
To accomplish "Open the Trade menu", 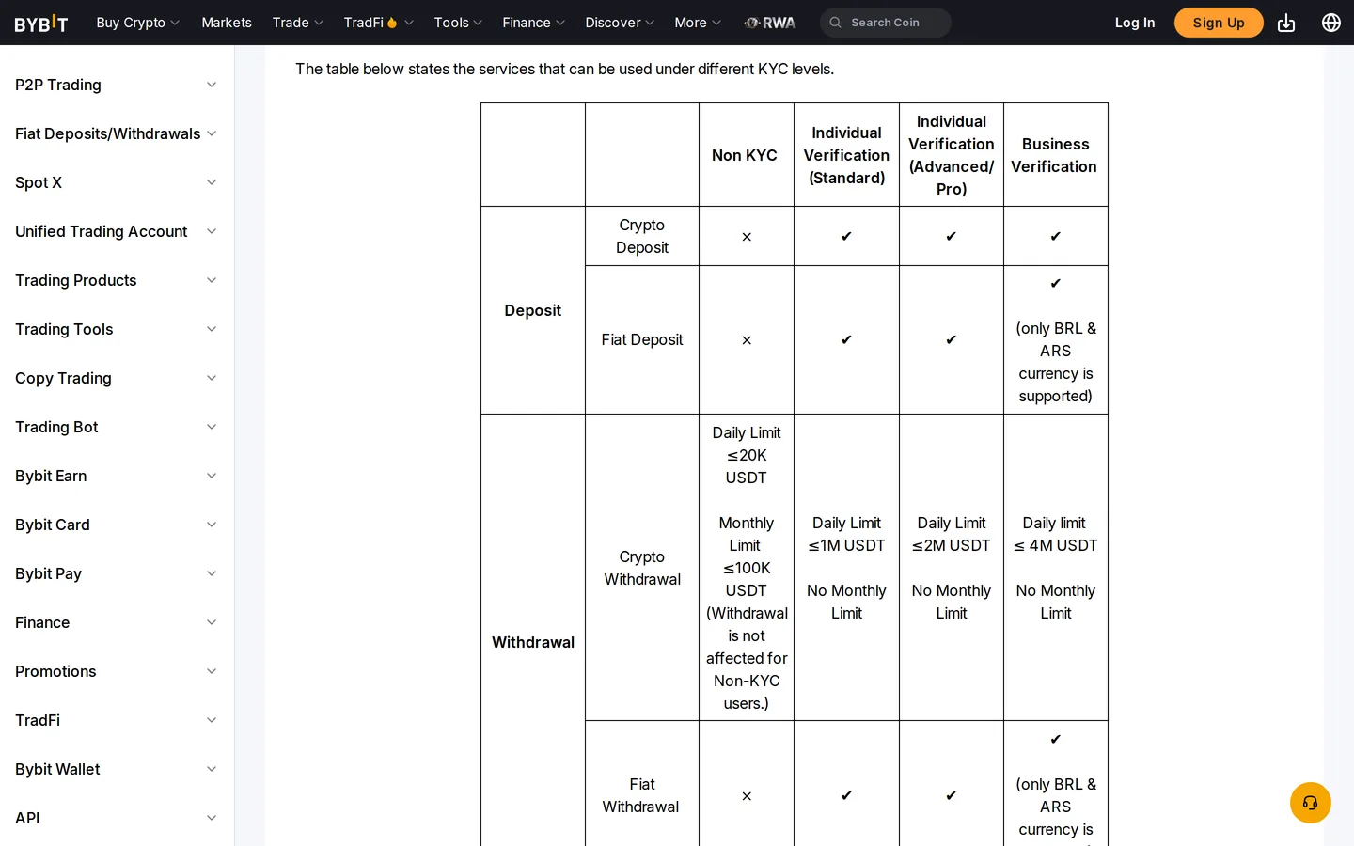I will [298, 23].
